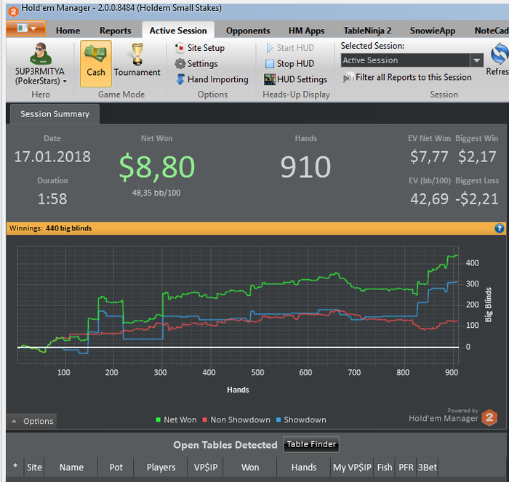Click the 3Bet column header
This screenshot has width=509, height=482.
[x=428, y=467]
